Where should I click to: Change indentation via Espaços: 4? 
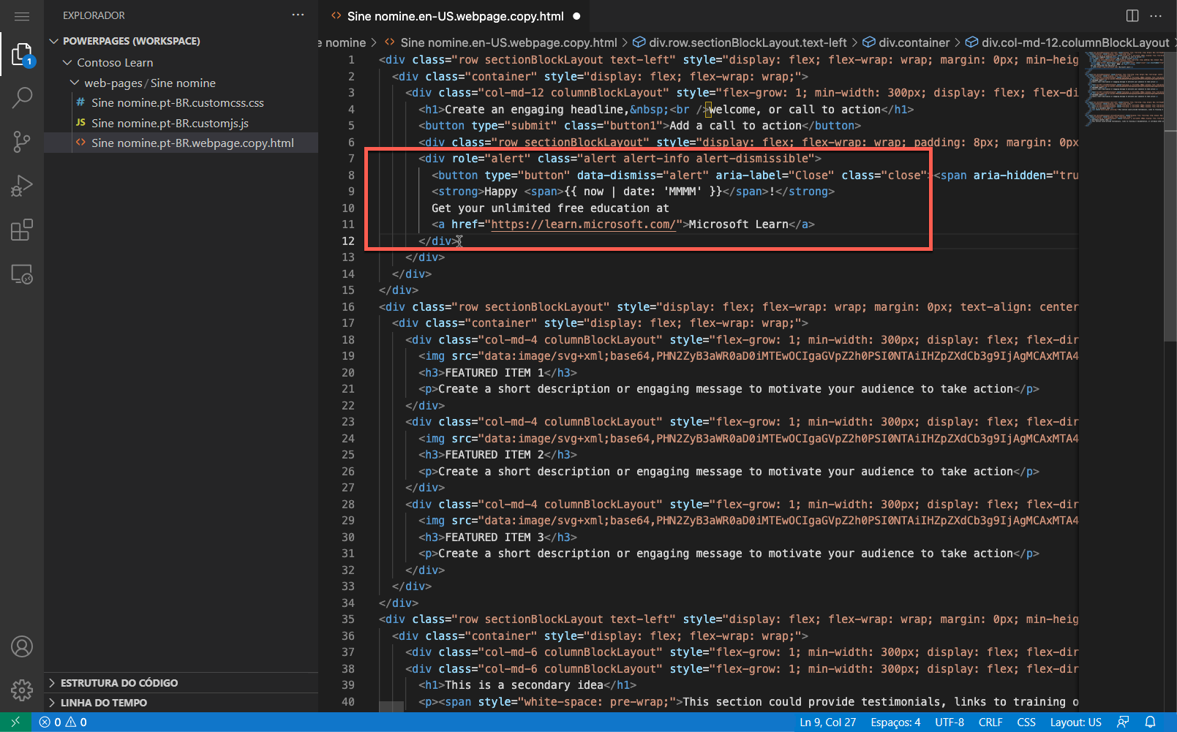(895, 722)
